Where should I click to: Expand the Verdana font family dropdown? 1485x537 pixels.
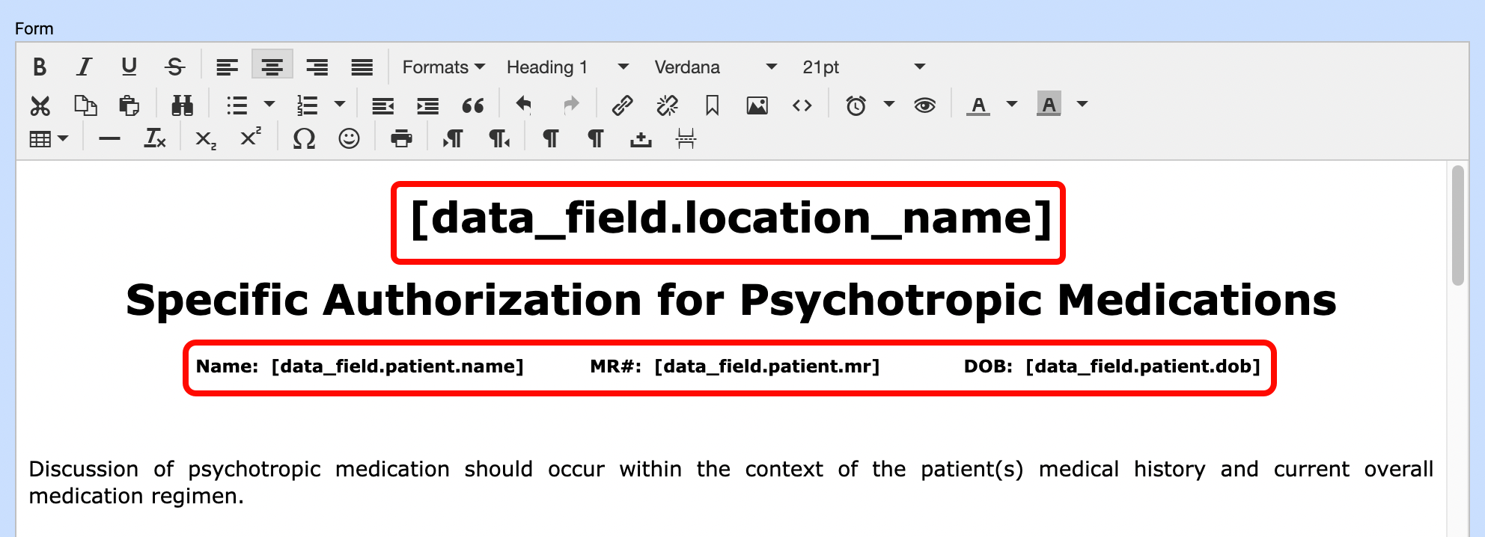click(715, 67)
